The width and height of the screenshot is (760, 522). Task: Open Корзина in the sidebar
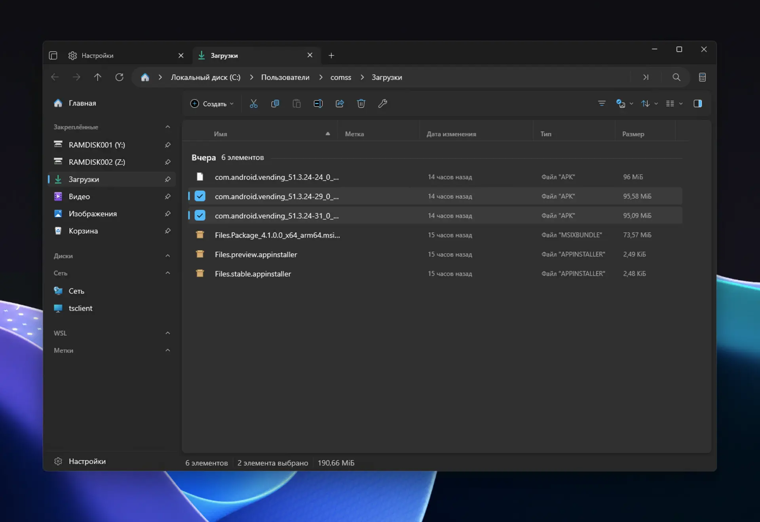(111, 231)
